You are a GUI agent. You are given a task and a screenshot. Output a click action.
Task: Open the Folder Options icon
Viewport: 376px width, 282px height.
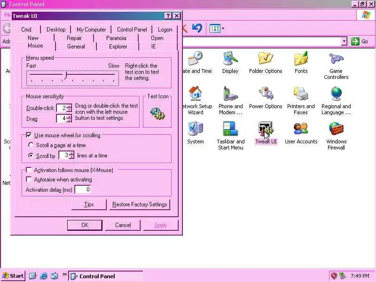click(x=266, y=58)
